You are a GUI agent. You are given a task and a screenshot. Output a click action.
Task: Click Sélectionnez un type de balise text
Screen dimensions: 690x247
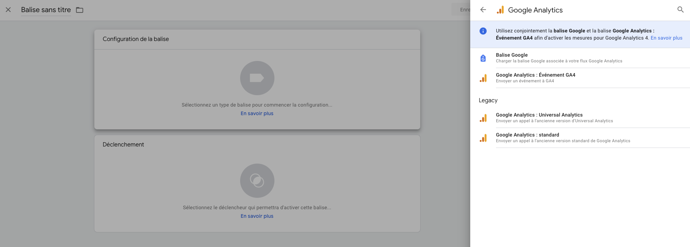tap(257, 105)
